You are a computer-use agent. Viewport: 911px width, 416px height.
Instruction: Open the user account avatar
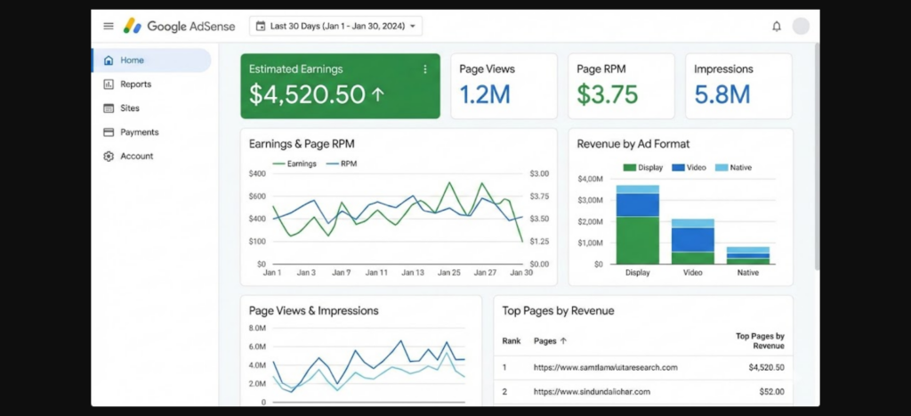[801, 26]
